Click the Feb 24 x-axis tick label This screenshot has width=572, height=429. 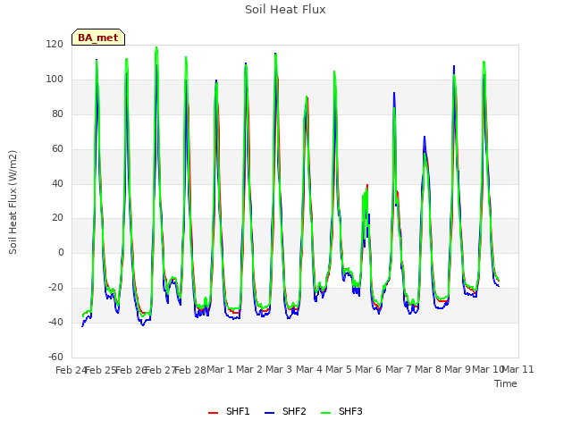coord(71,370)
